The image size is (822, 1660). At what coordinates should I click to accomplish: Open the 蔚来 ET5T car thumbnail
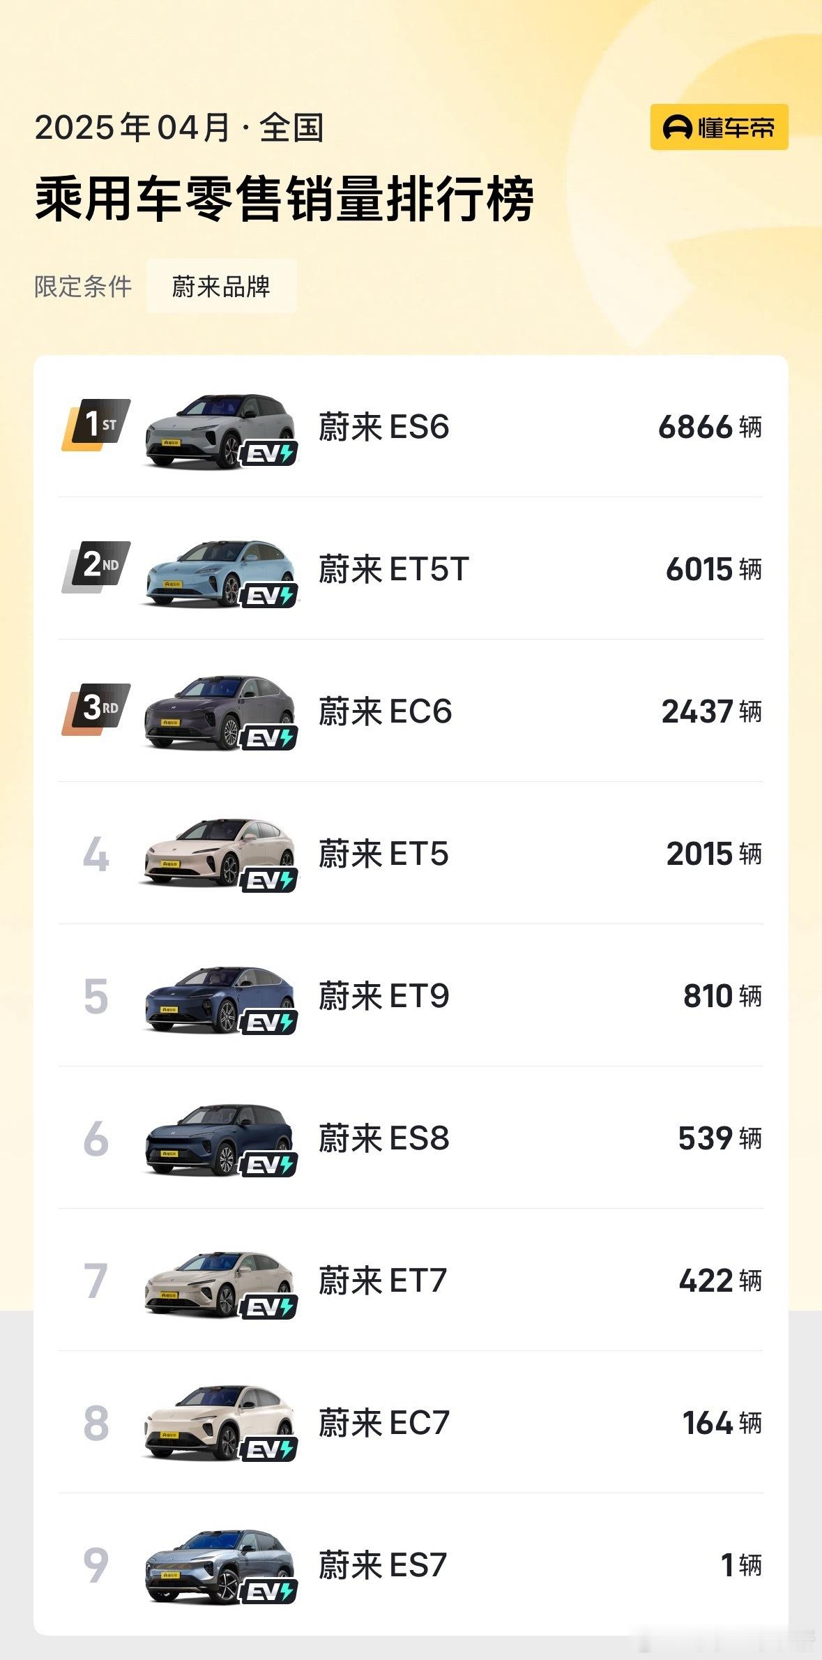pos(219,573)
